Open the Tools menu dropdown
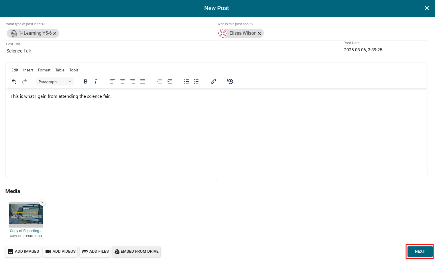Viewport: 435px width, 259px height. pyautogui.click(x=74, y=70)
